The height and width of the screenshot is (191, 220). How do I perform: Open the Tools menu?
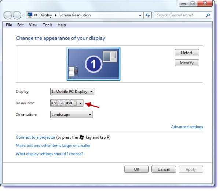click(x=47, y=25)
